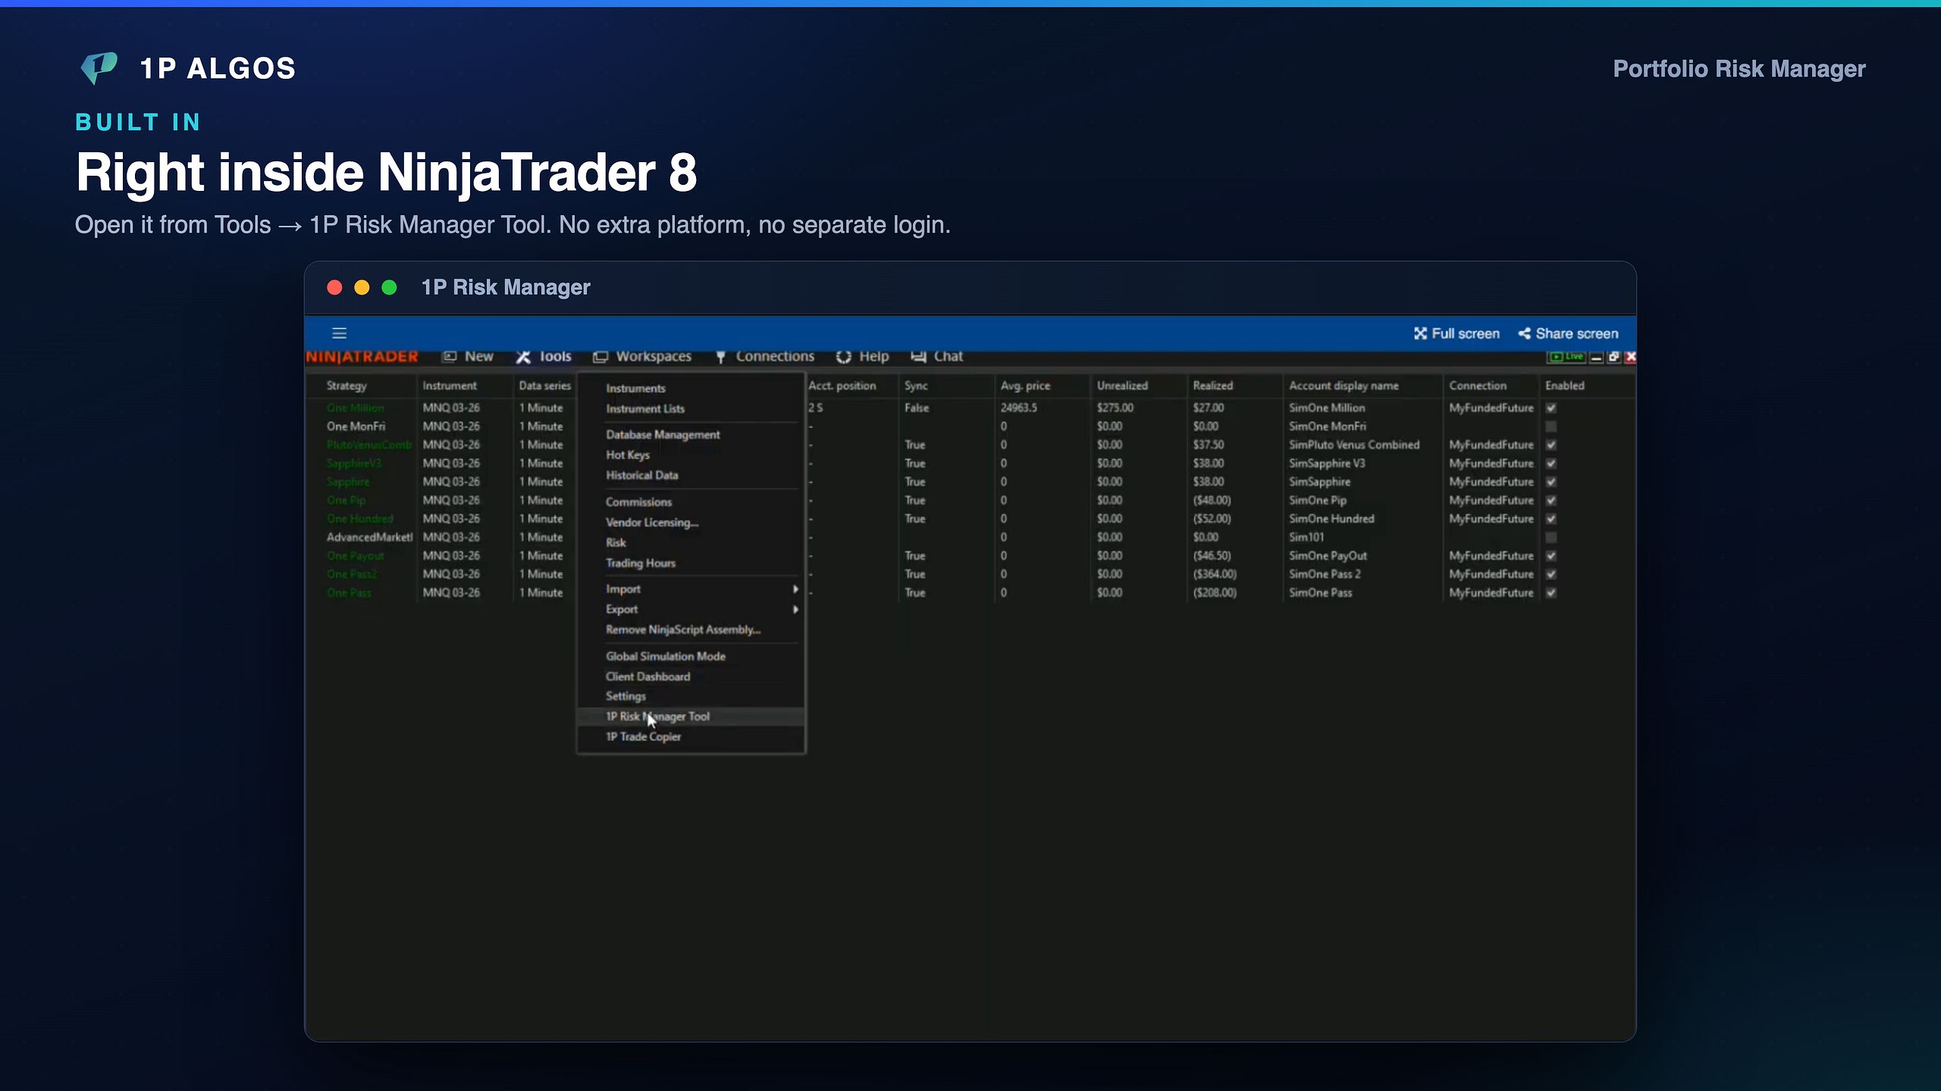Click the New window icon in NinjaTrader

(450, 357)
